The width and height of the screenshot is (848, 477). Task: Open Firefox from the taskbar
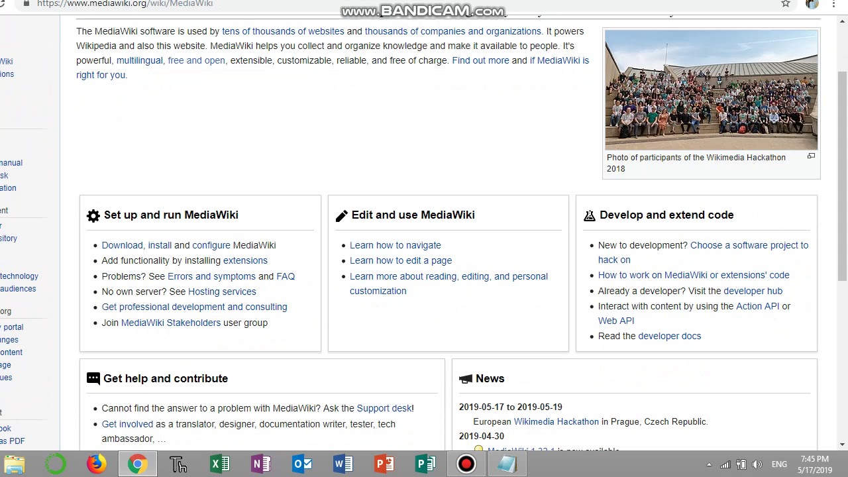96,464
